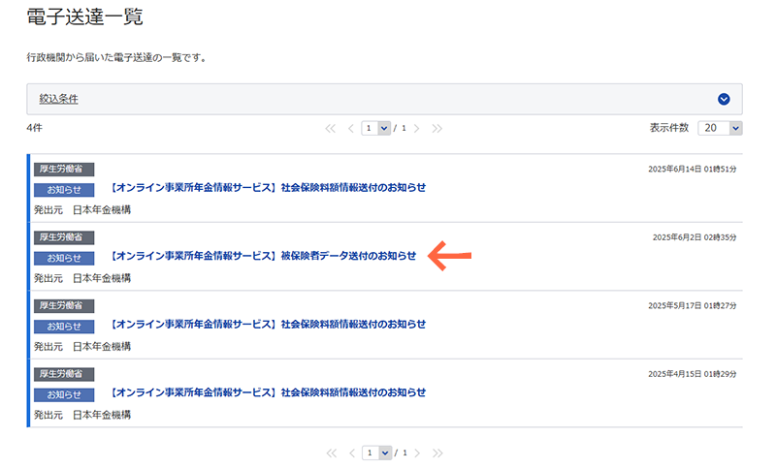Go to first page using bottom pagination arrow
The width and height of the screenshot is (776, 469).
click(x=331, y=453)
